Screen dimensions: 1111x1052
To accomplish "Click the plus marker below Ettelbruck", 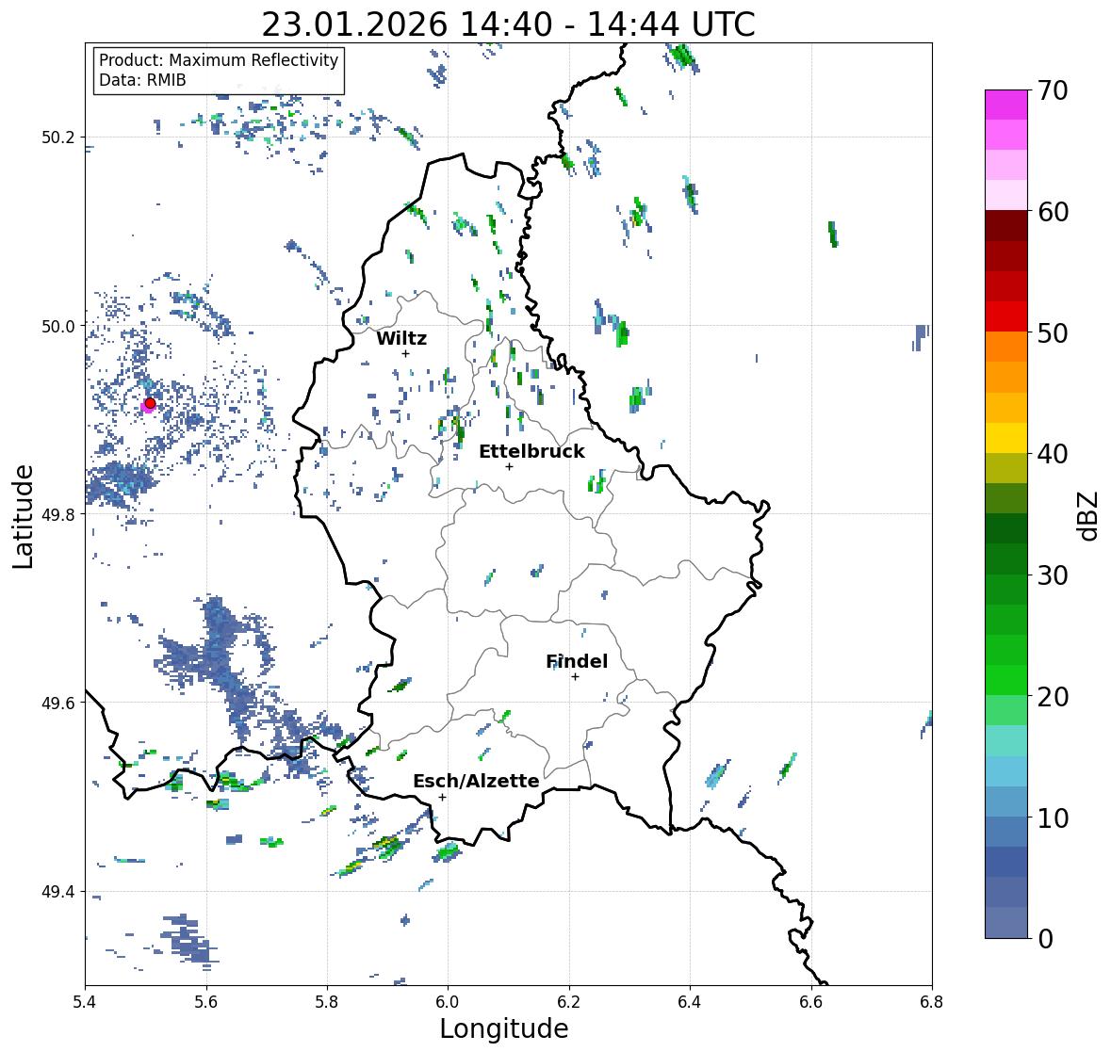I will 509,466.
